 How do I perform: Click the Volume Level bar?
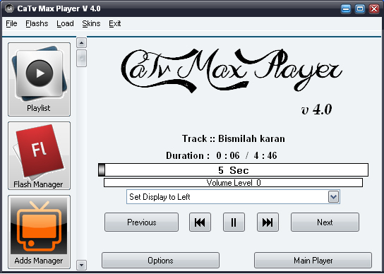coord(233,183)
